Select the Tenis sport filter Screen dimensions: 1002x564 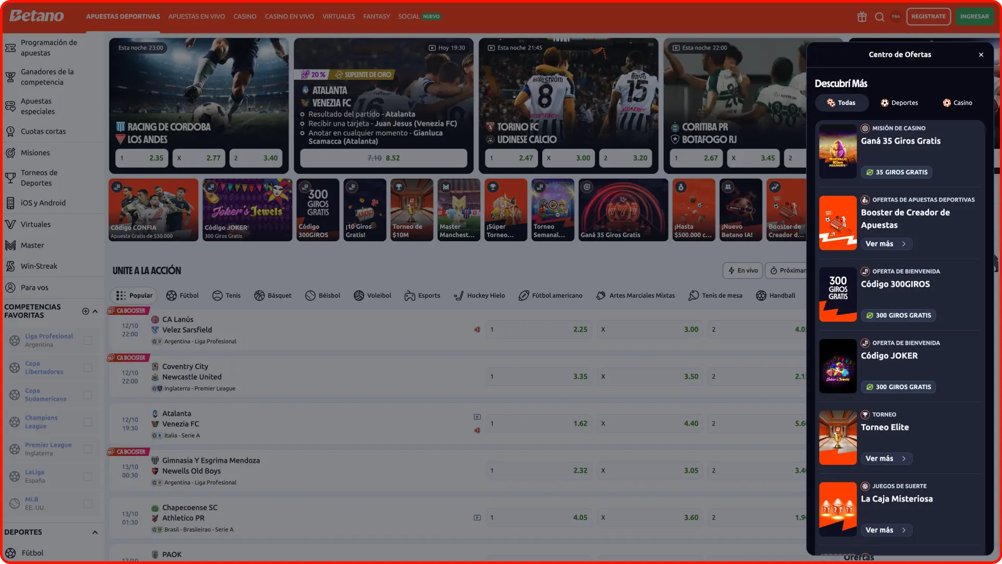pyautogui.click(x=226, y=296)
